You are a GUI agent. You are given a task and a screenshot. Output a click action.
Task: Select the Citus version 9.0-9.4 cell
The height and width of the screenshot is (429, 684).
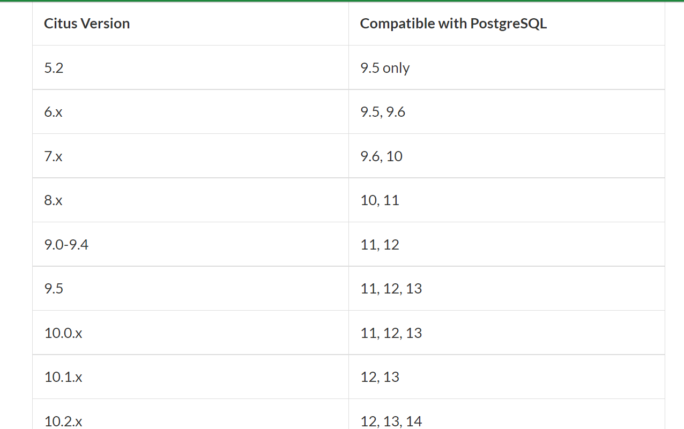pos(66,245)
